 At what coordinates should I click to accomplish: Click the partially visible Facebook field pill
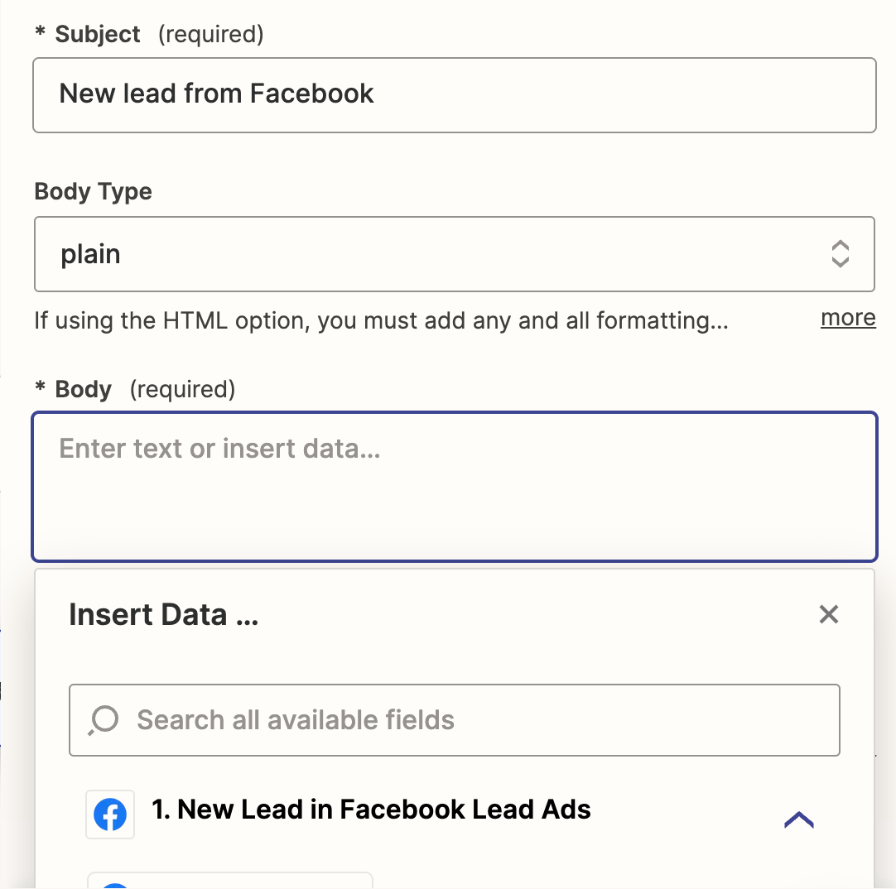coord(230,881)
